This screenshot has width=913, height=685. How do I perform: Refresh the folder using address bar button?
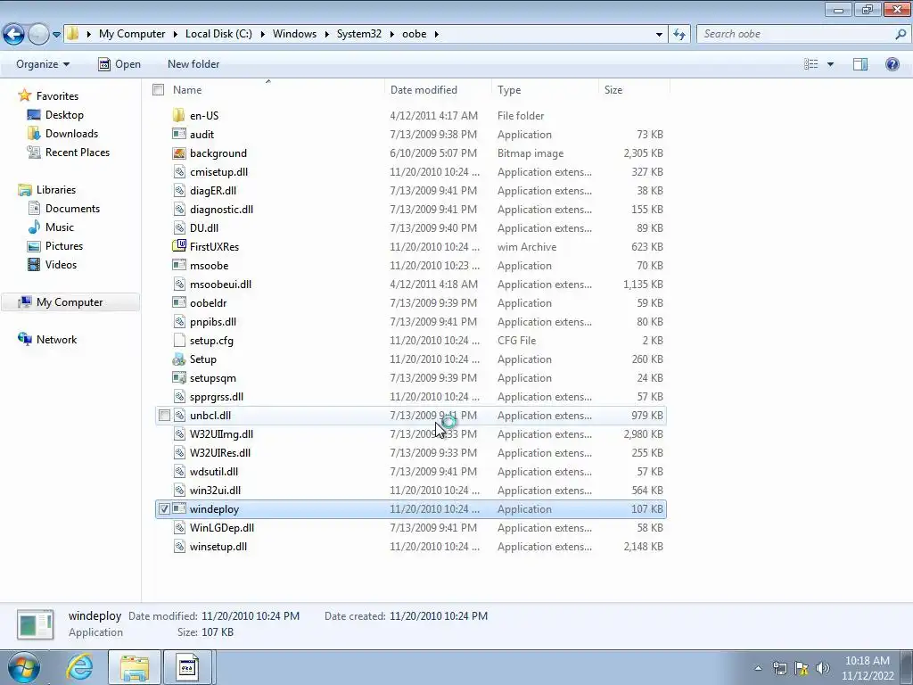[x=679, y=34]
